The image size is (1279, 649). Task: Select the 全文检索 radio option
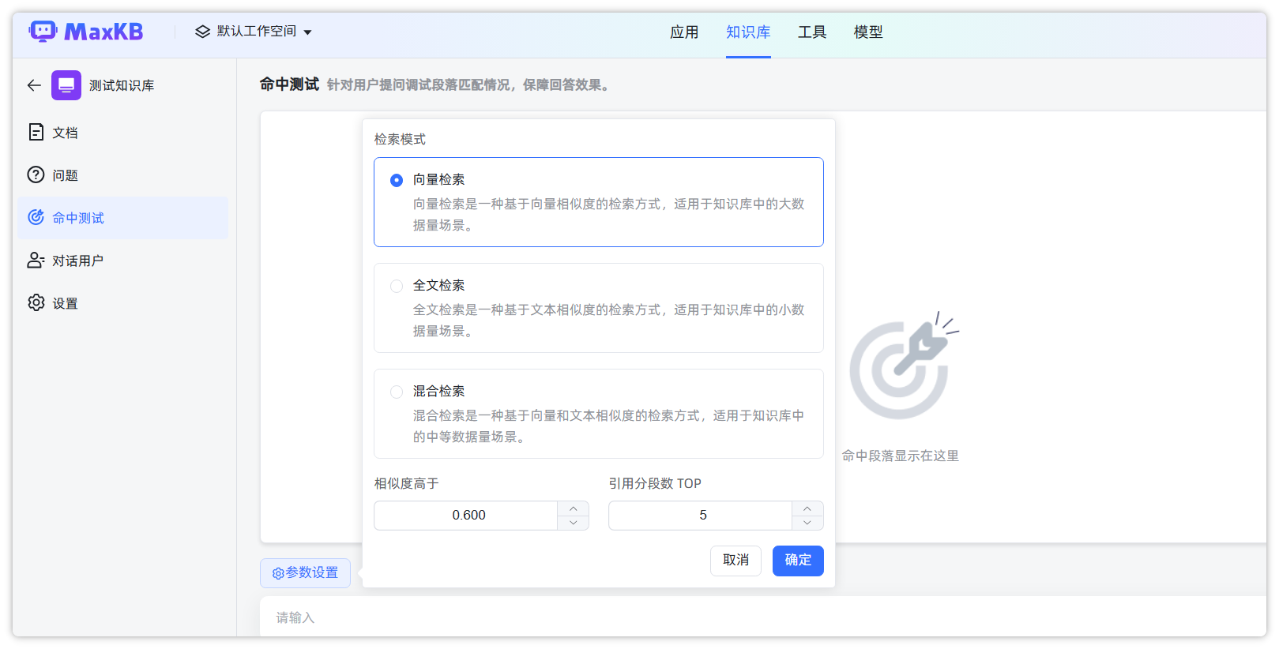[x=397, y=286]
